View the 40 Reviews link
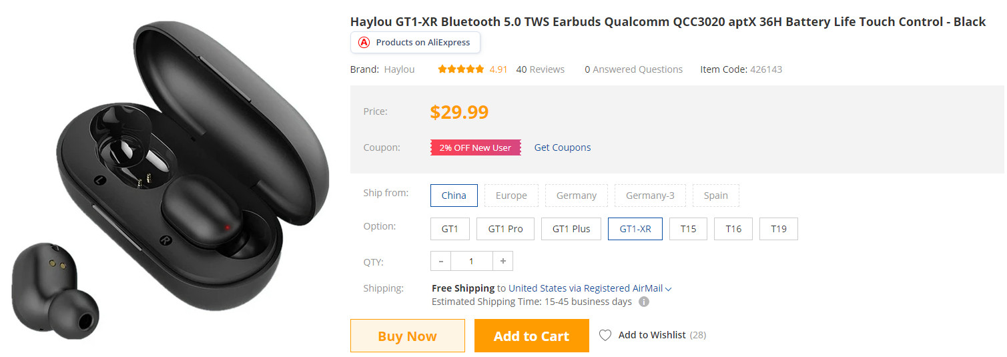Screen dimensions: 1007x357 pos(540,69)
